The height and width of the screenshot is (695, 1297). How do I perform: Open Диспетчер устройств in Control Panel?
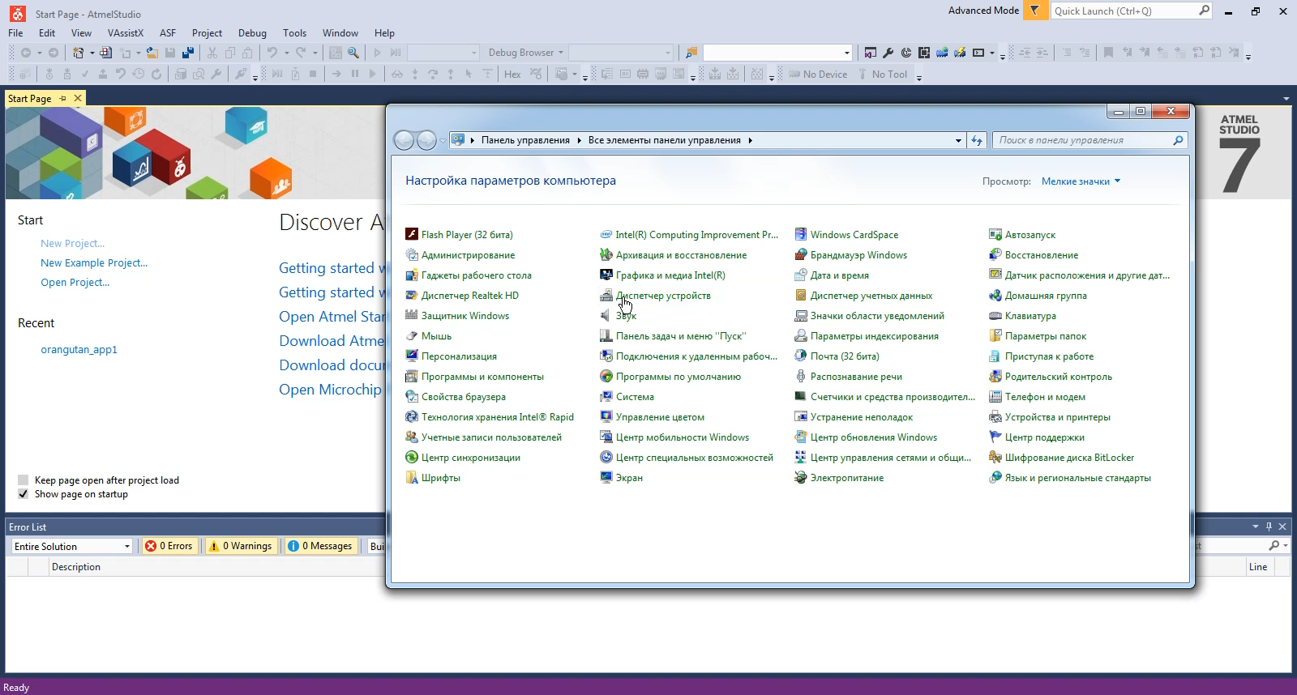coord(655,296)
